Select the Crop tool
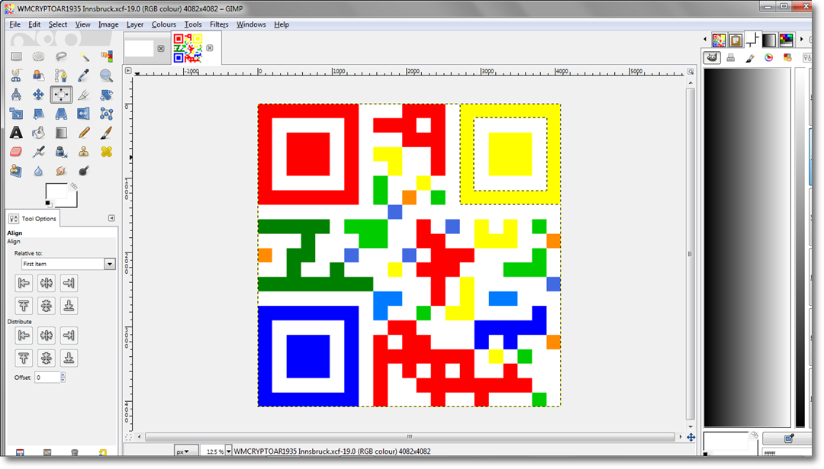 84,95
